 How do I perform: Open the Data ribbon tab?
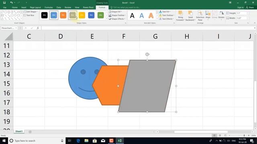click(x=59, y=7)
